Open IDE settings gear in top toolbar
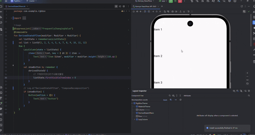Screen dimensions: 255x135 coord(229,1)
